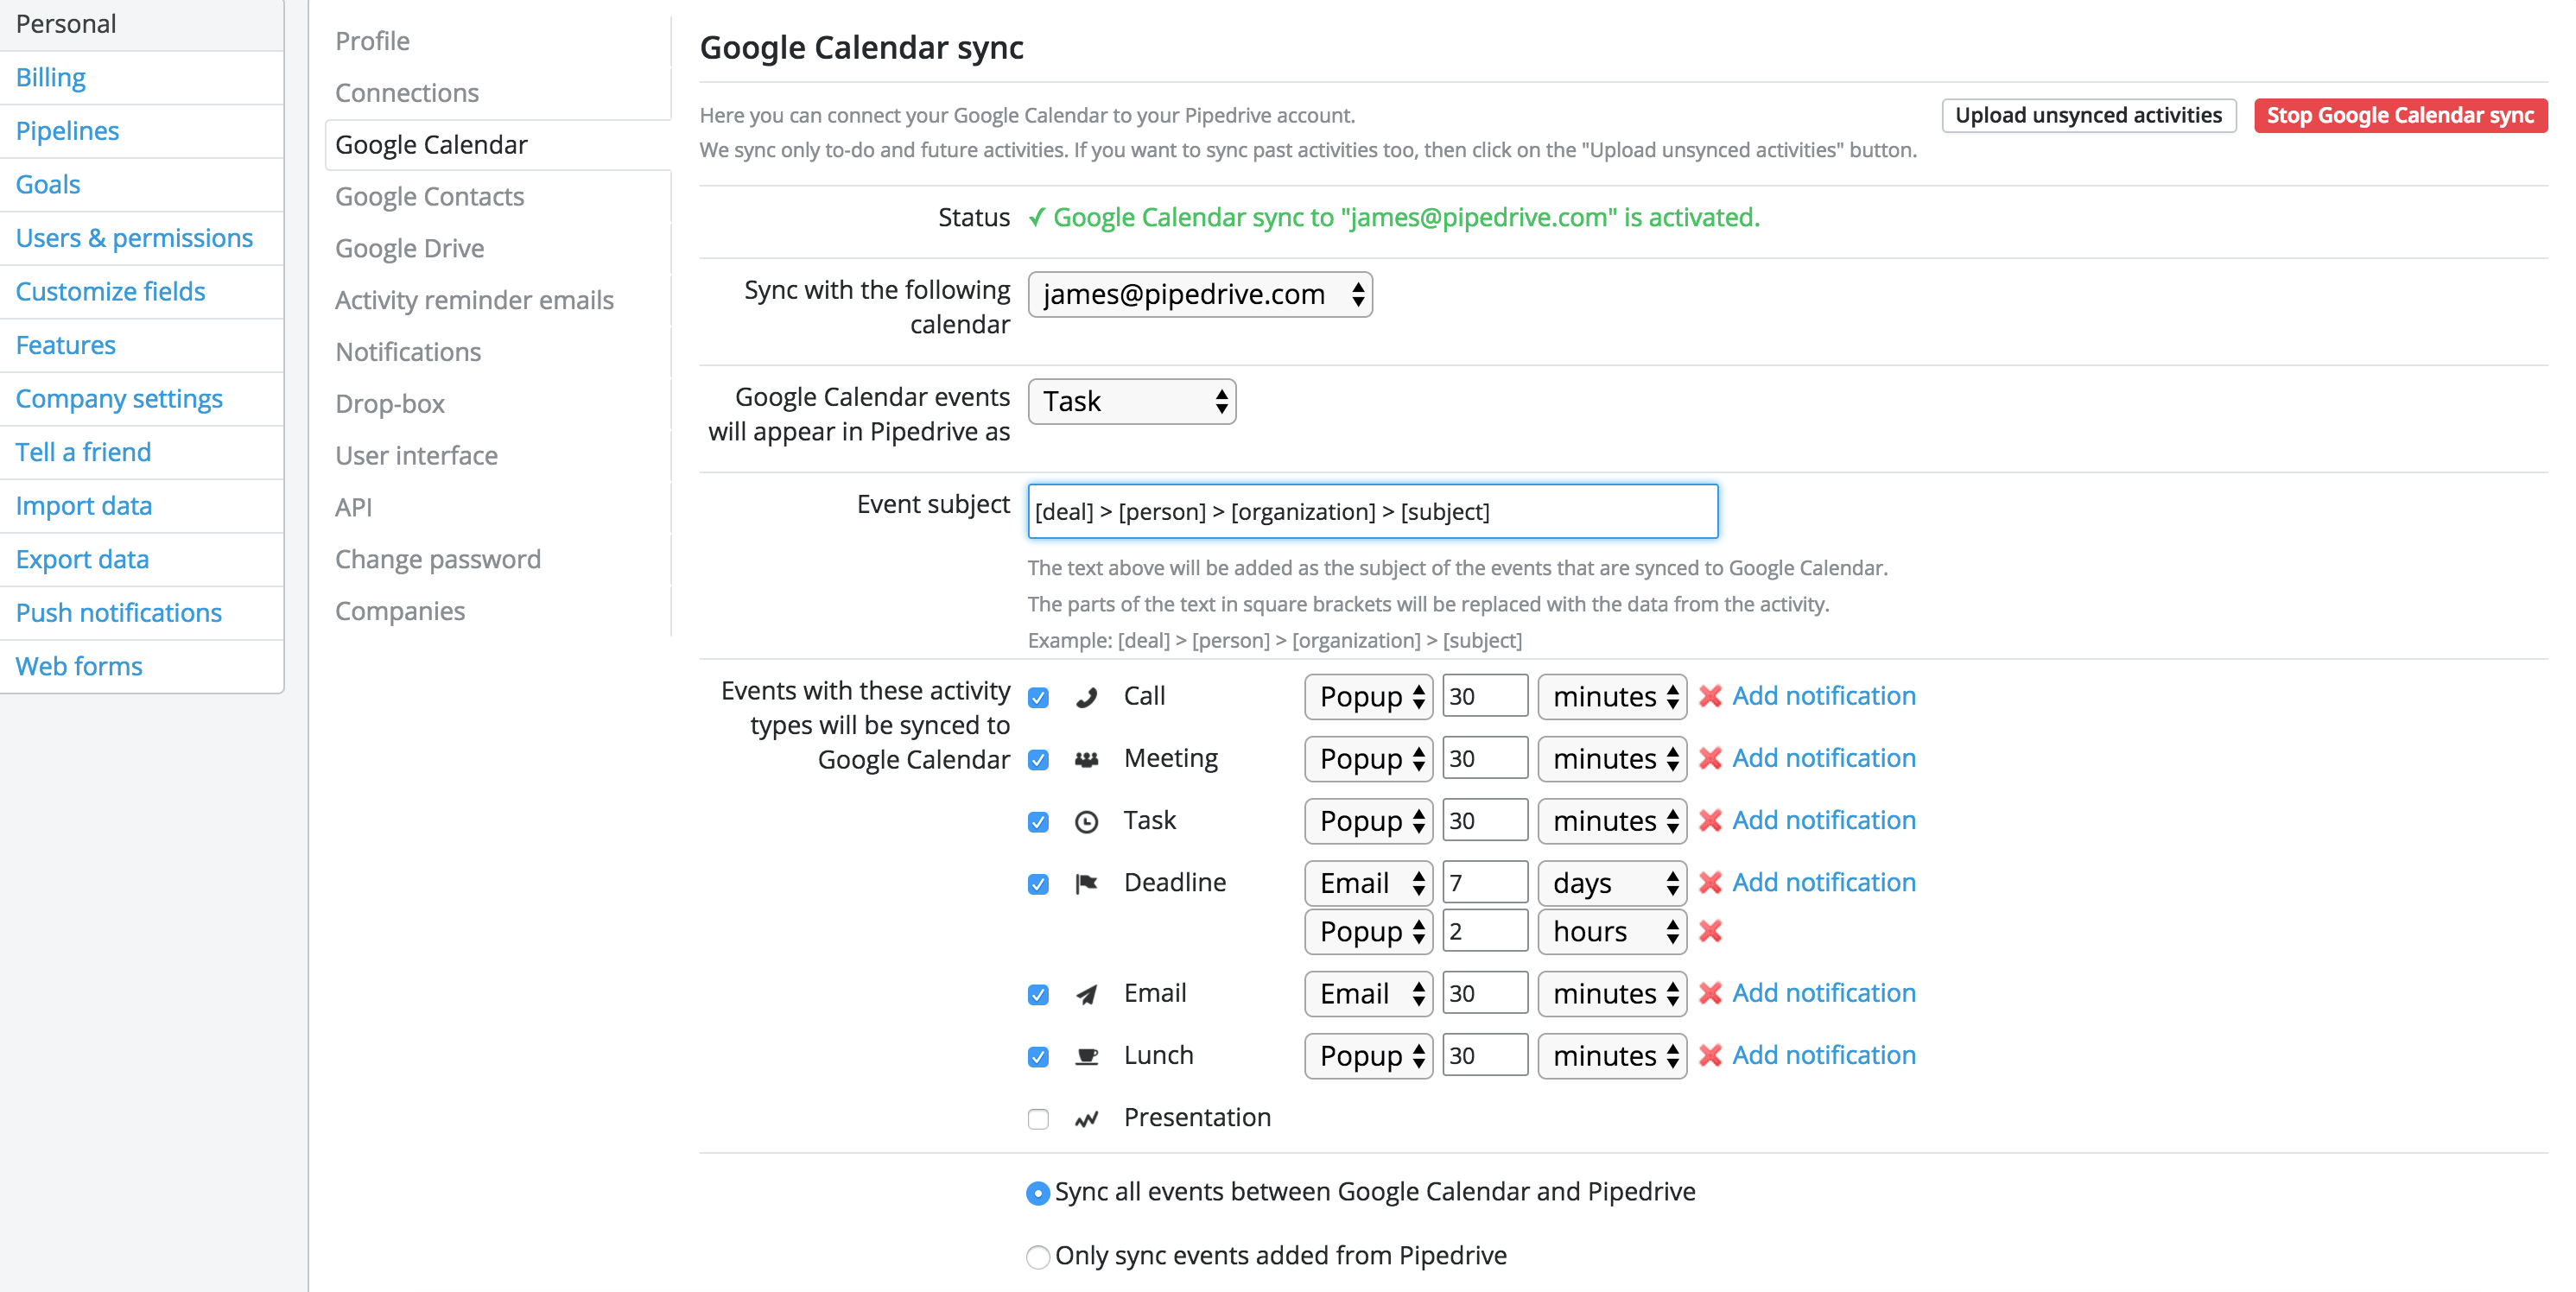
Task: Uncheck the Task activity checkbox
Action: tap(1038, 821)
